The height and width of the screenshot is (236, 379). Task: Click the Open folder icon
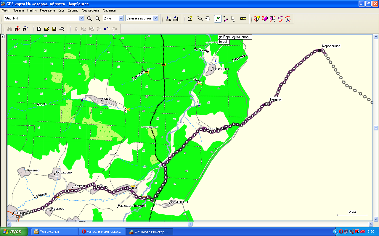tap(46, 29)
